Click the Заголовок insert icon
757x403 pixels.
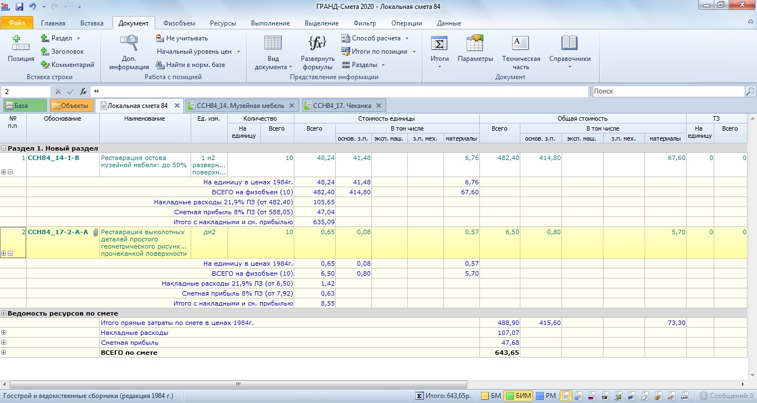pyautogui.click(x=45, y=51)
